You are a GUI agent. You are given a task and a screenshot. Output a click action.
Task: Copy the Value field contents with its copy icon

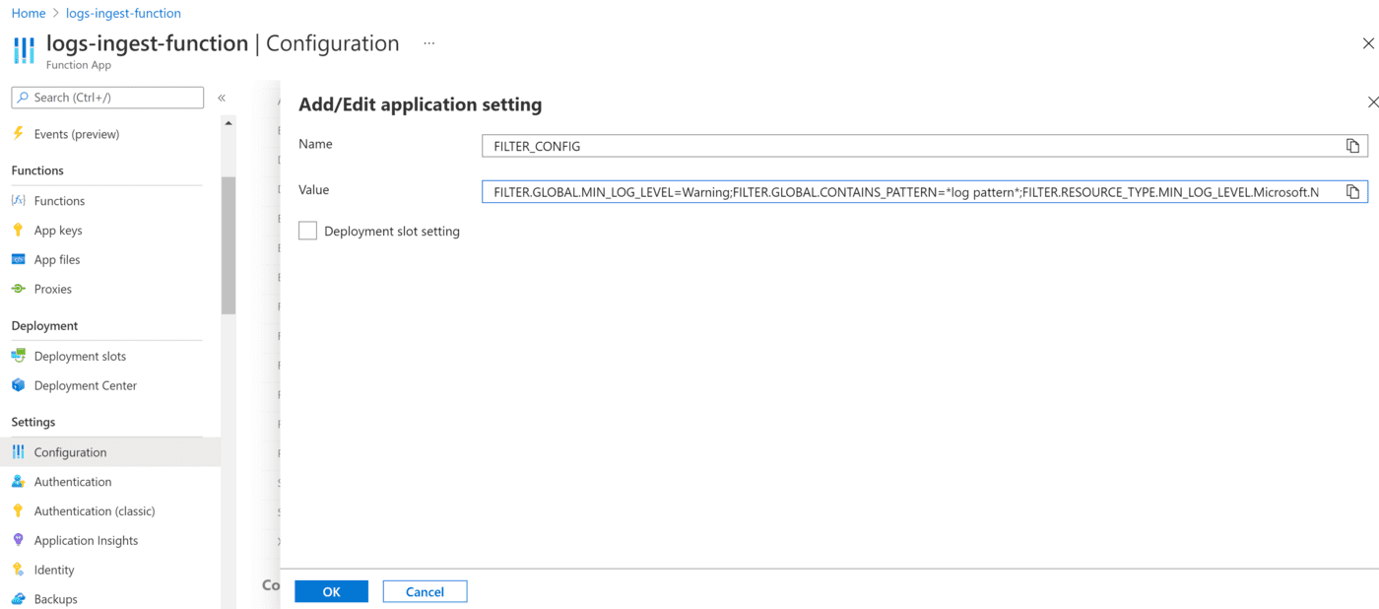(x=1352, y=191)
